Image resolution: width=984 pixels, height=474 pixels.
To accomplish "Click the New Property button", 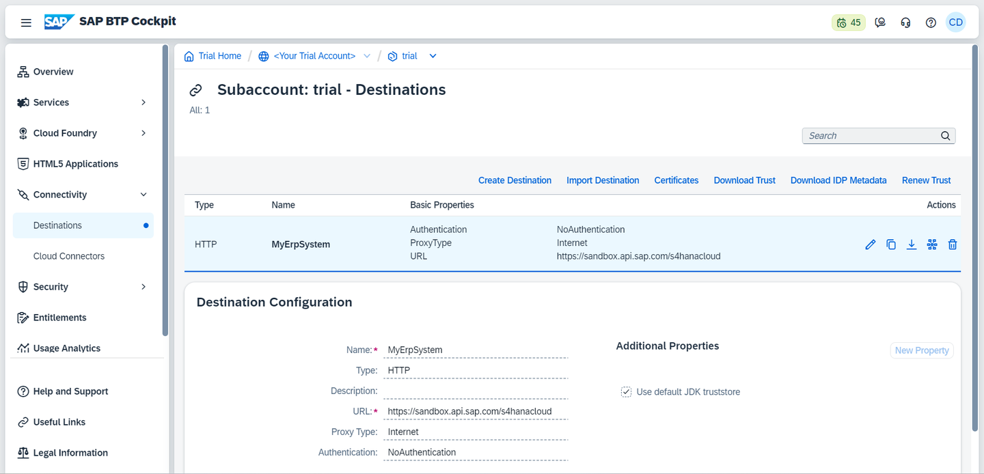I will click(922, 350).
